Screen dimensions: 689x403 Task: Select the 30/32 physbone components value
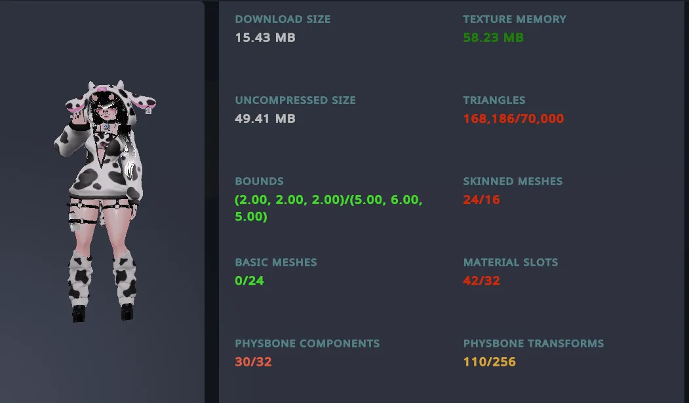[253, 362]
